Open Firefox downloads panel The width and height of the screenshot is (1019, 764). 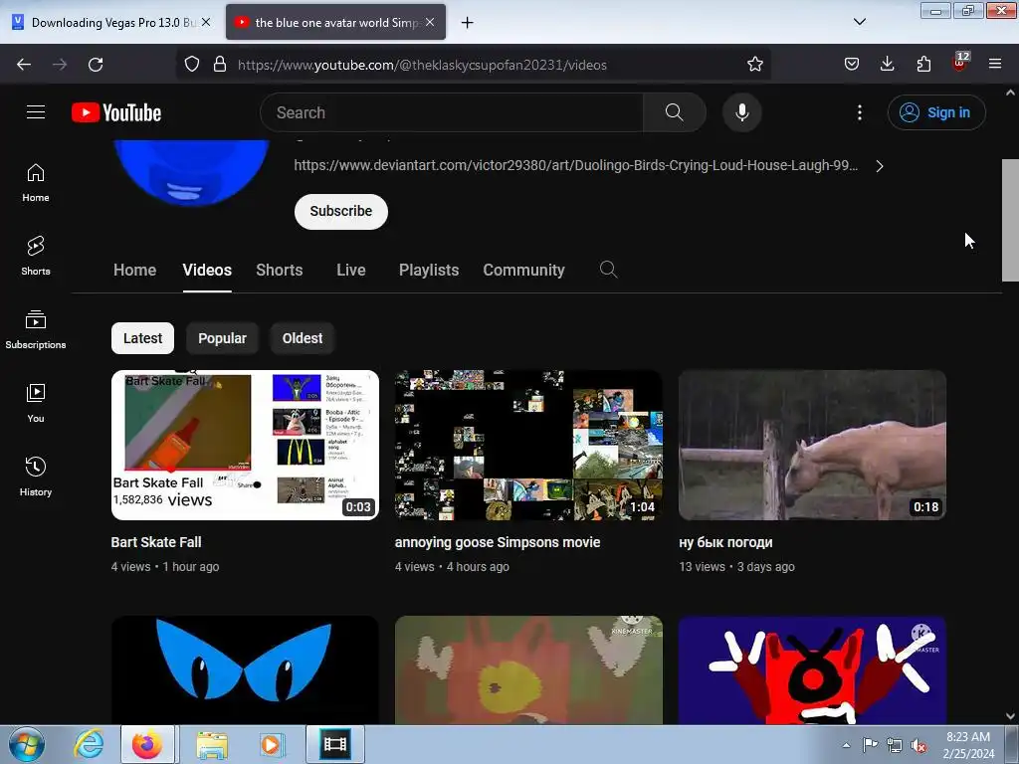click(x=887, y=65)
